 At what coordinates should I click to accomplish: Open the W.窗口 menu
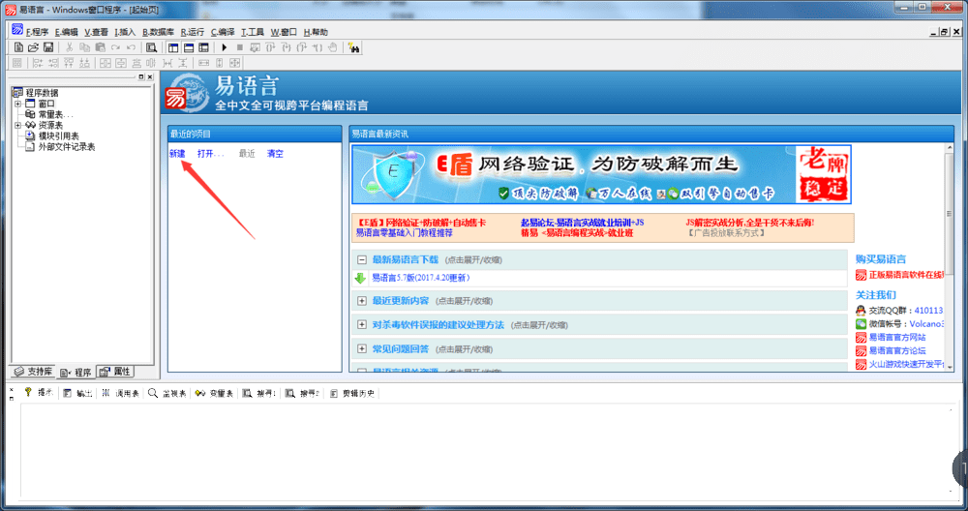(x=284, y=32)
